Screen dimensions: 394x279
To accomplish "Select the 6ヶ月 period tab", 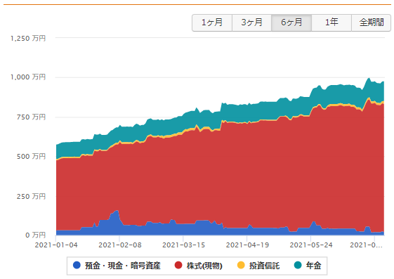I will tap(291, 22).
